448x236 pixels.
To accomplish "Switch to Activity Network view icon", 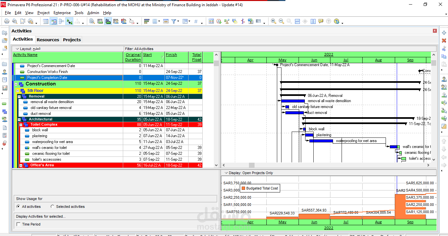I will click(x=61, y=21).
